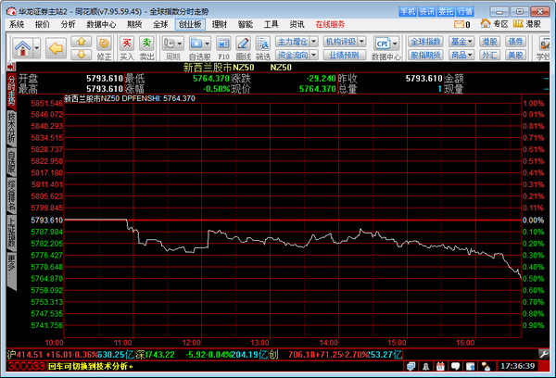Click the 卖出 sell icon
The width and height of the screenshot is (556, 378).
(146, 44)
